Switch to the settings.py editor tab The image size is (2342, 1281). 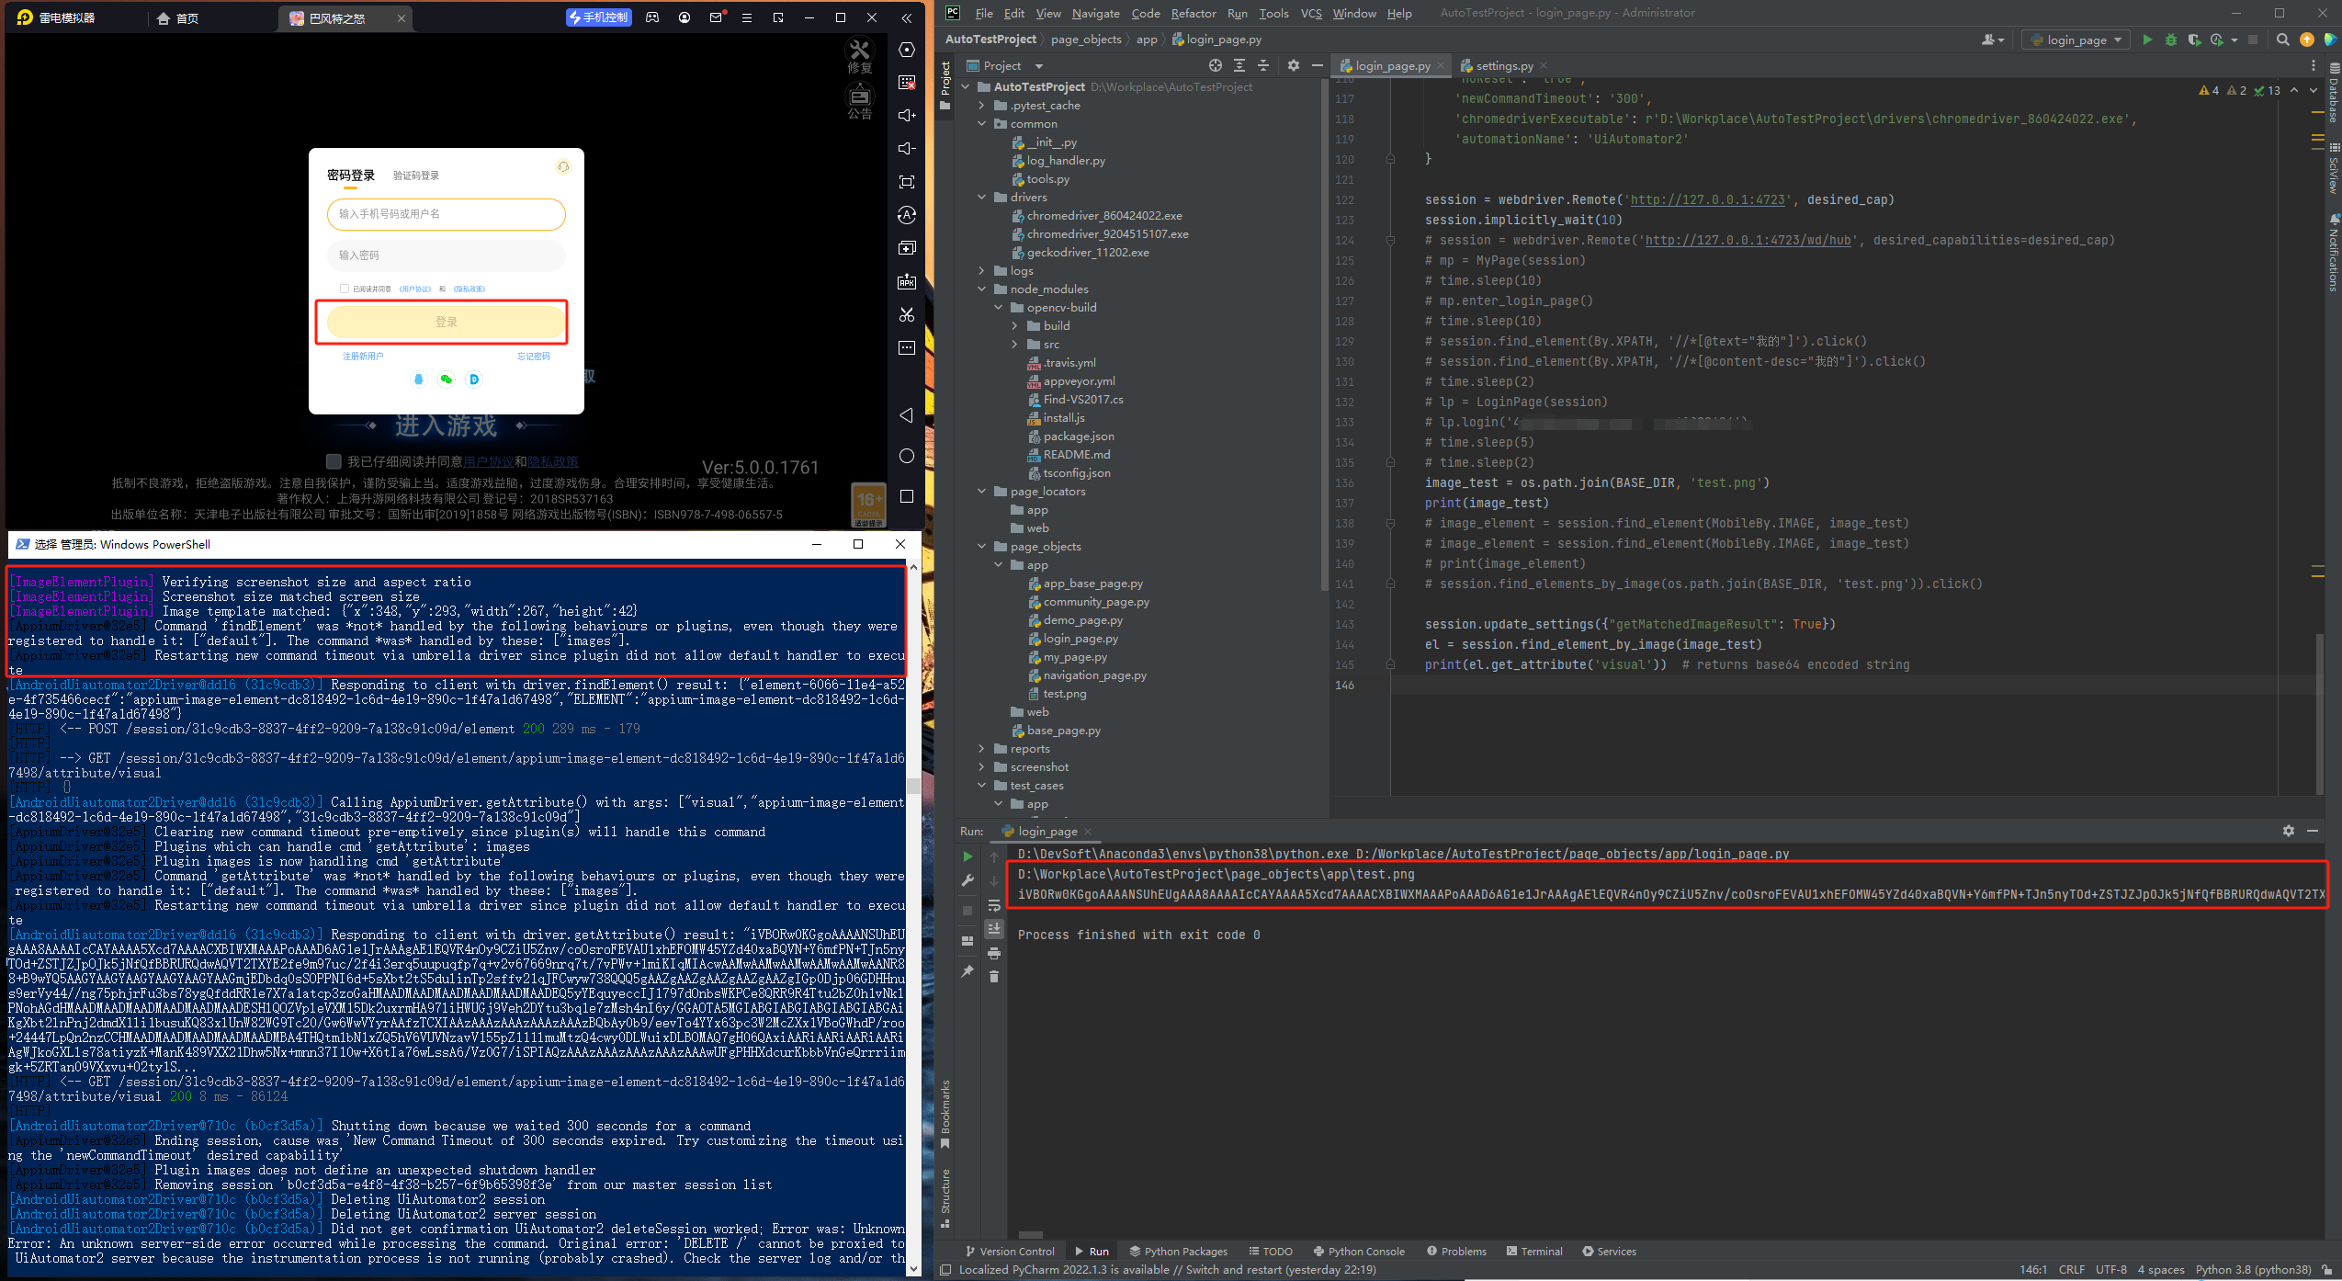1503,65
